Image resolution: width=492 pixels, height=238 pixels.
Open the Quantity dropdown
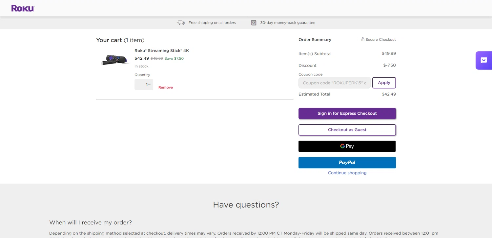coord(144,85)
